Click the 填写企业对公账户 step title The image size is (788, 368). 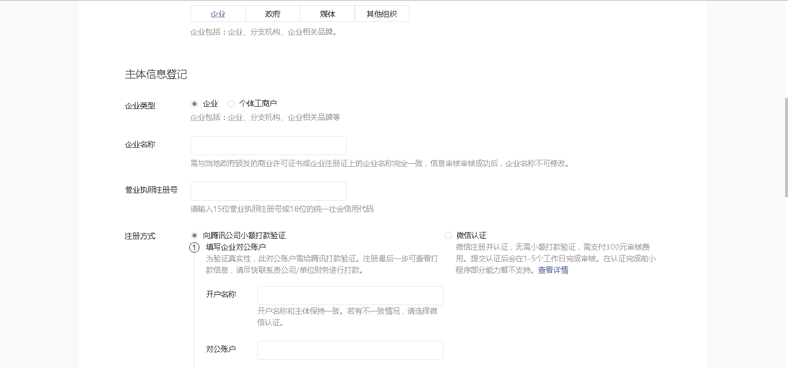click(x=235, y=247)
